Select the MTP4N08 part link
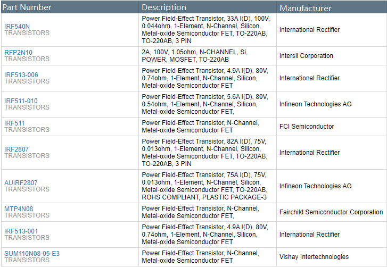Viewport: 387px width, 267px height. [x=19, y=208]
